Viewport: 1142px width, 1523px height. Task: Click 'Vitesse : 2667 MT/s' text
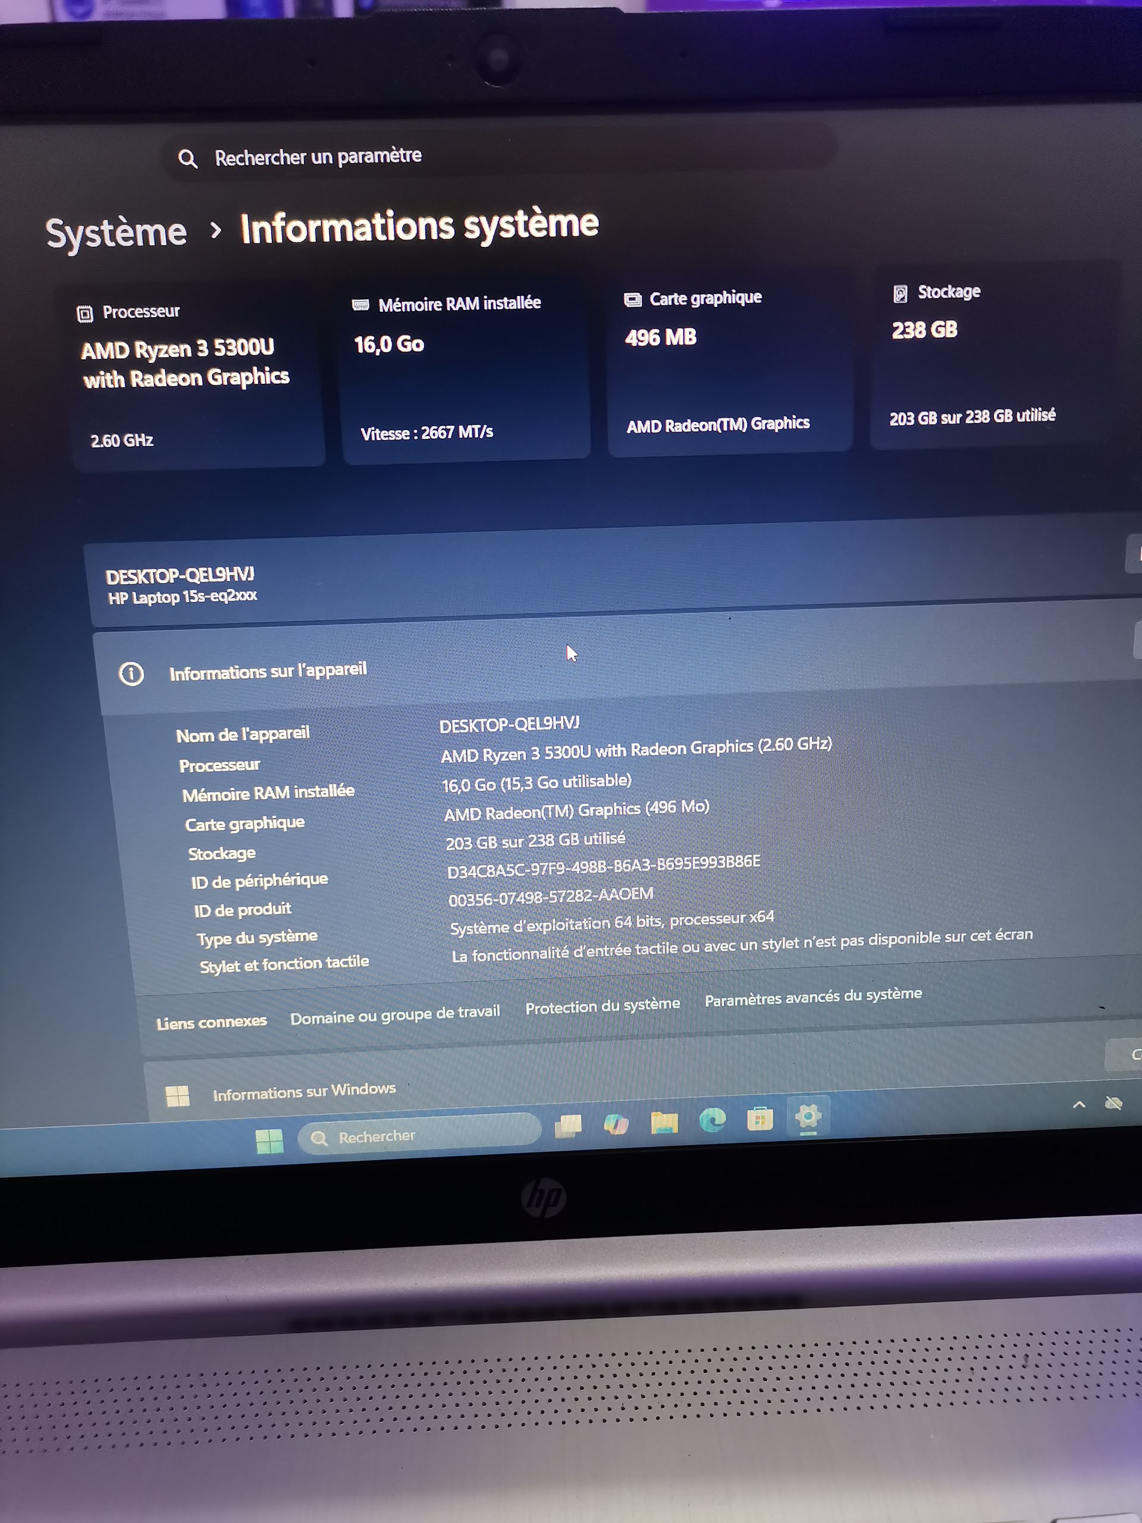[x=427, y=433]
